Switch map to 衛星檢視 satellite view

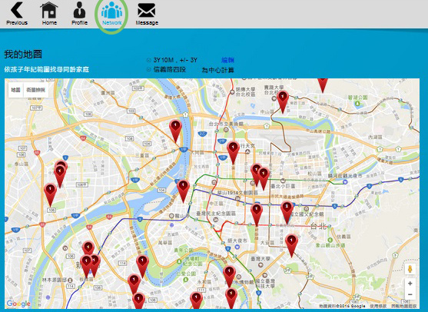tap(36, 90)
